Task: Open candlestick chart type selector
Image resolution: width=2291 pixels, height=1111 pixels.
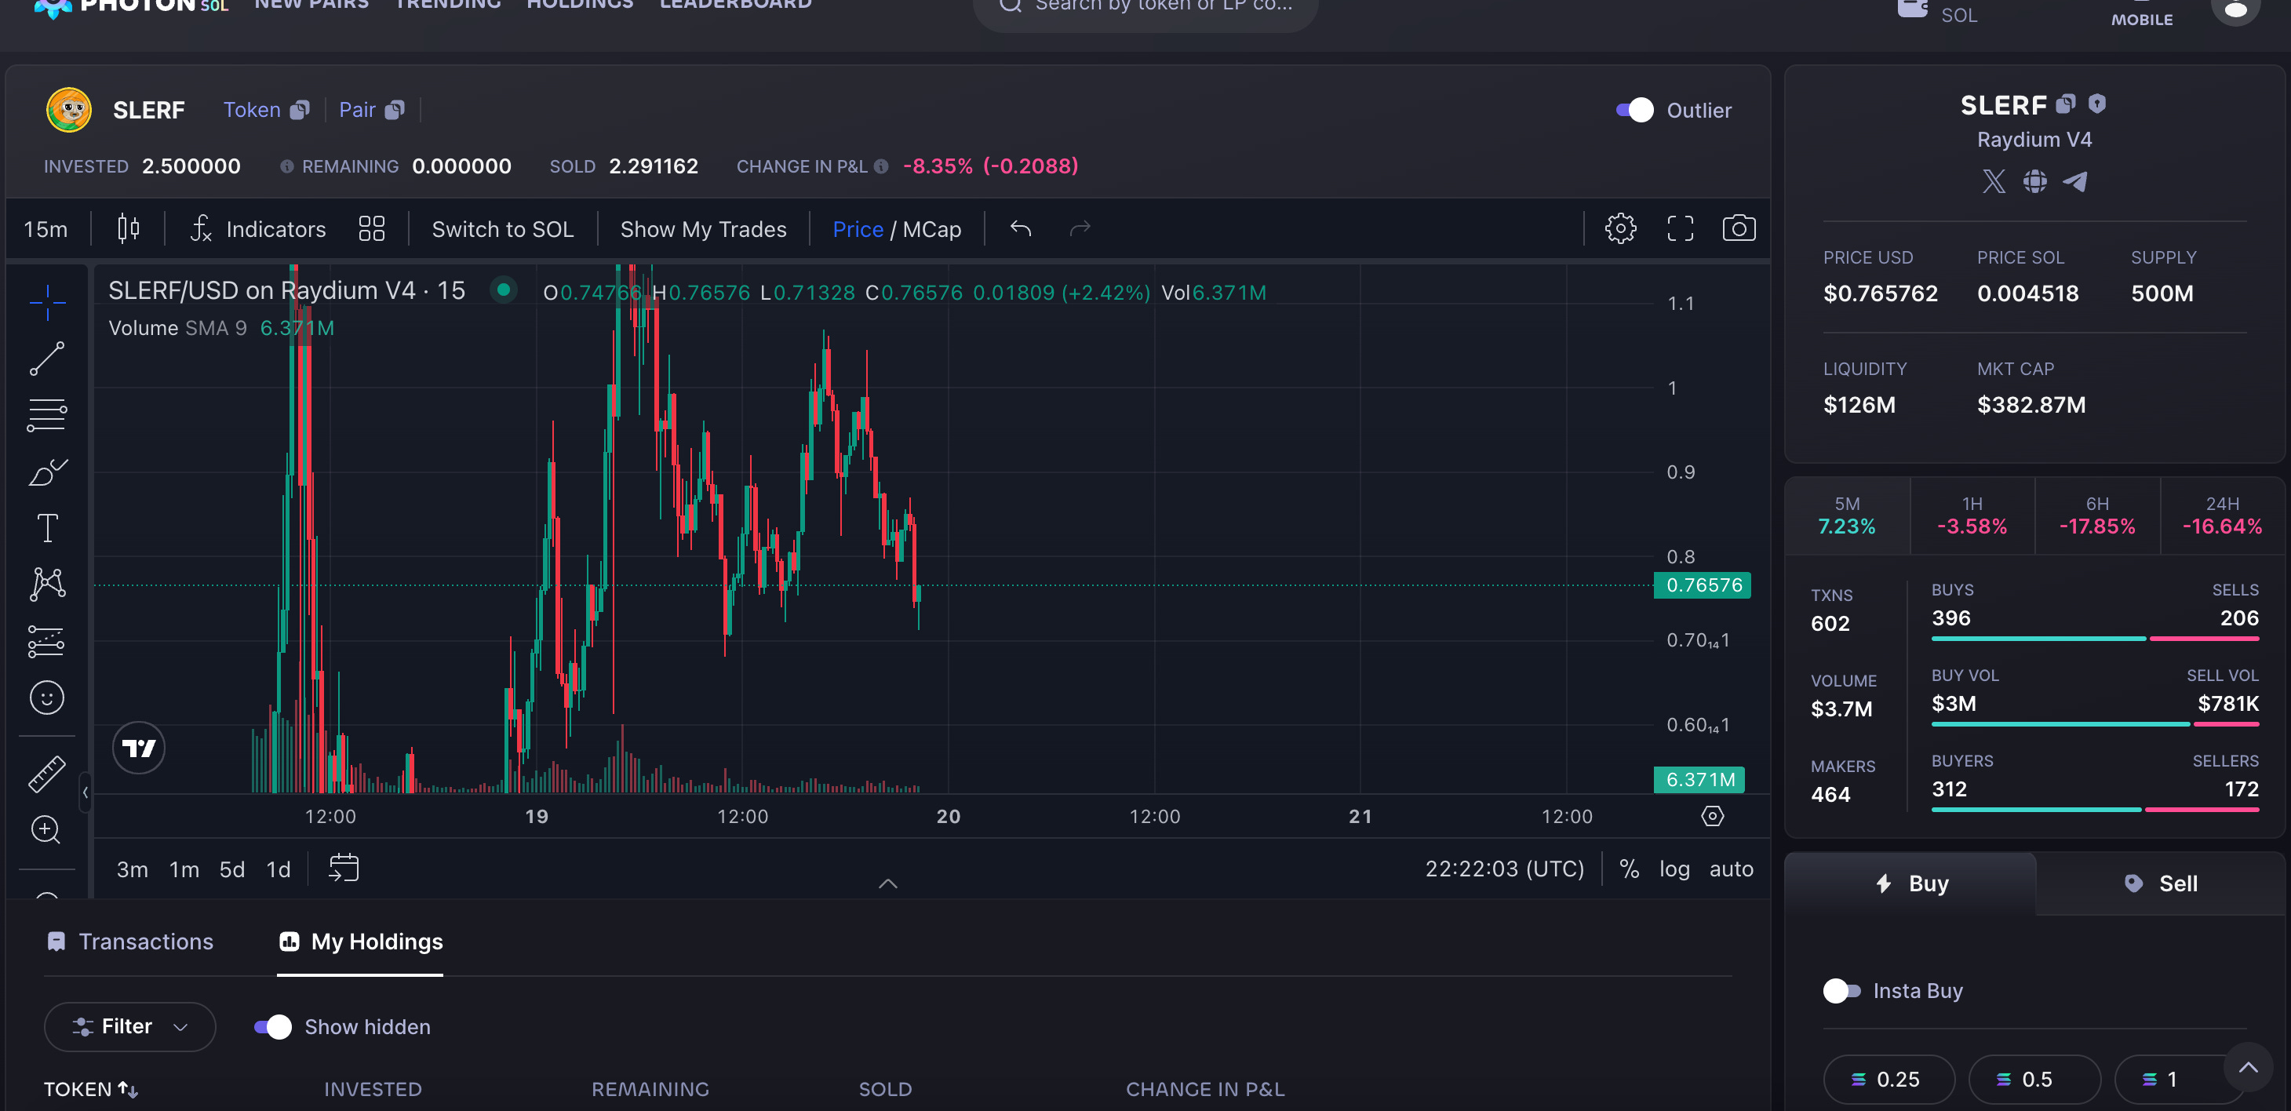Action: click(x=128, y=228)
